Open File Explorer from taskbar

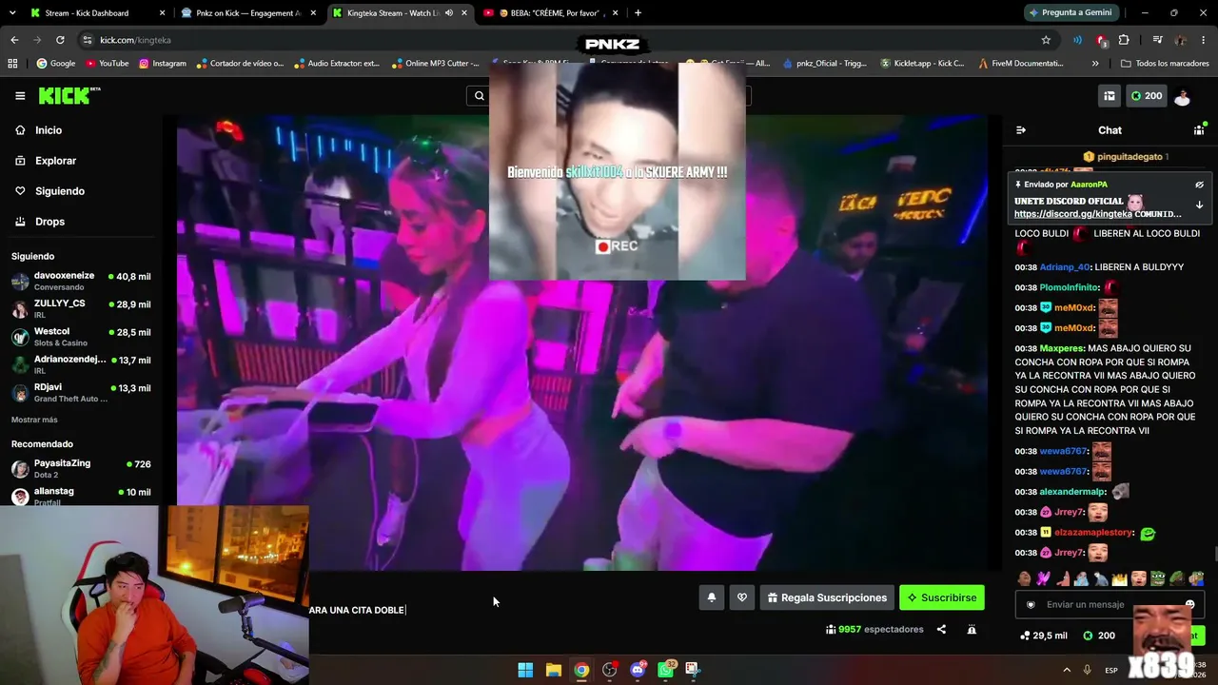[x=553, y=670]
